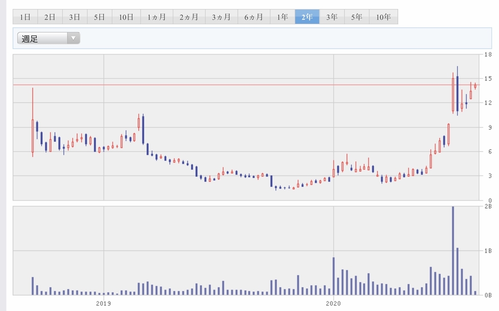Select the 1日 time range tab
The height and width of the screenshot is (311, 499).
(x=25, y=17)
